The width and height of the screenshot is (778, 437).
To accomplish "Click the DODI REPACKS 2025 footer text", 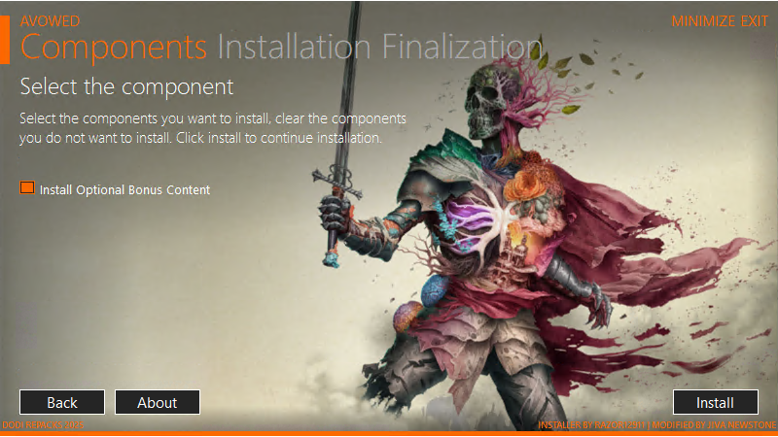I will (43, 425).
